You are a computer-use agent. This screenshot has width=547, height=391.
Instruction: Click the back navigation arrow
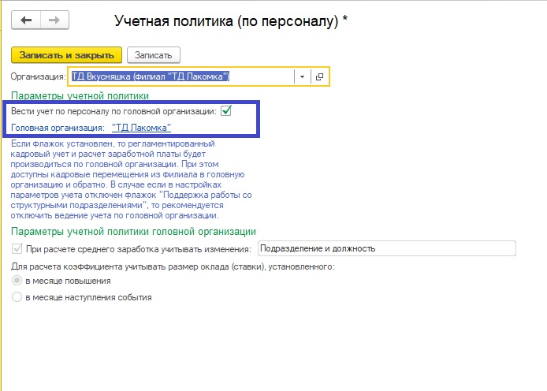coord(27,20)
